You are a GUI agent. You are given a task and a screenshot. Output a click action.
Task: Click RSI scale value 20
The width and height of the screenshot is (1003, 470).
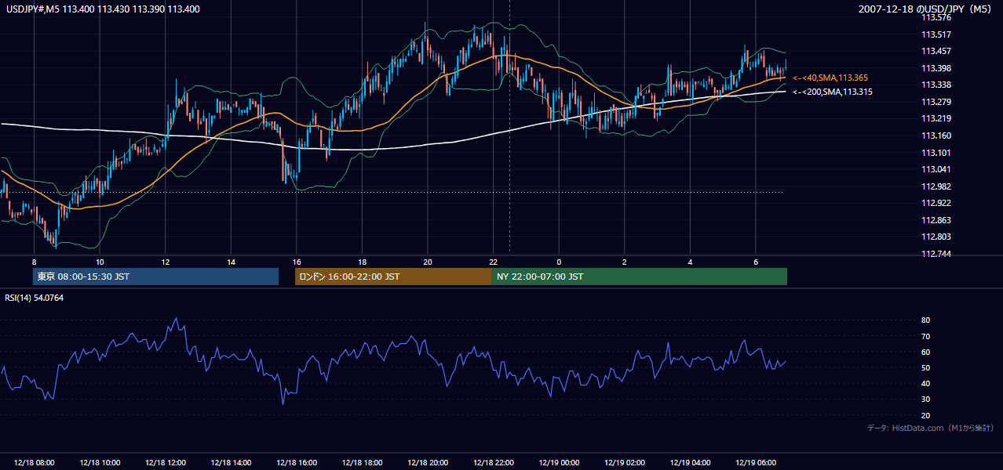(x=926, y=415)
